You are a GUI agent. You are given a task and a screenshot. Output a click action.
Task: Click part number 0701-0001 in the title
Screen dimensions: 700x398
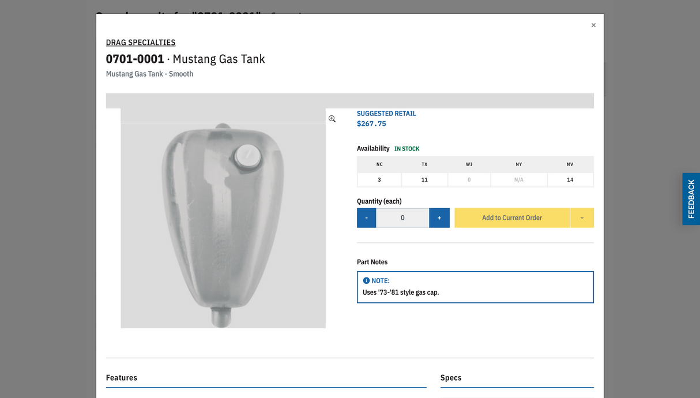[x=135, y=59]
